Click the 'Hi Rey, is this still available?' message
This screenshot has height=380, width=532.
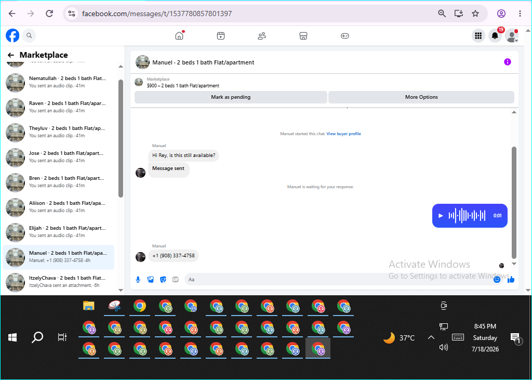(183, 155)
